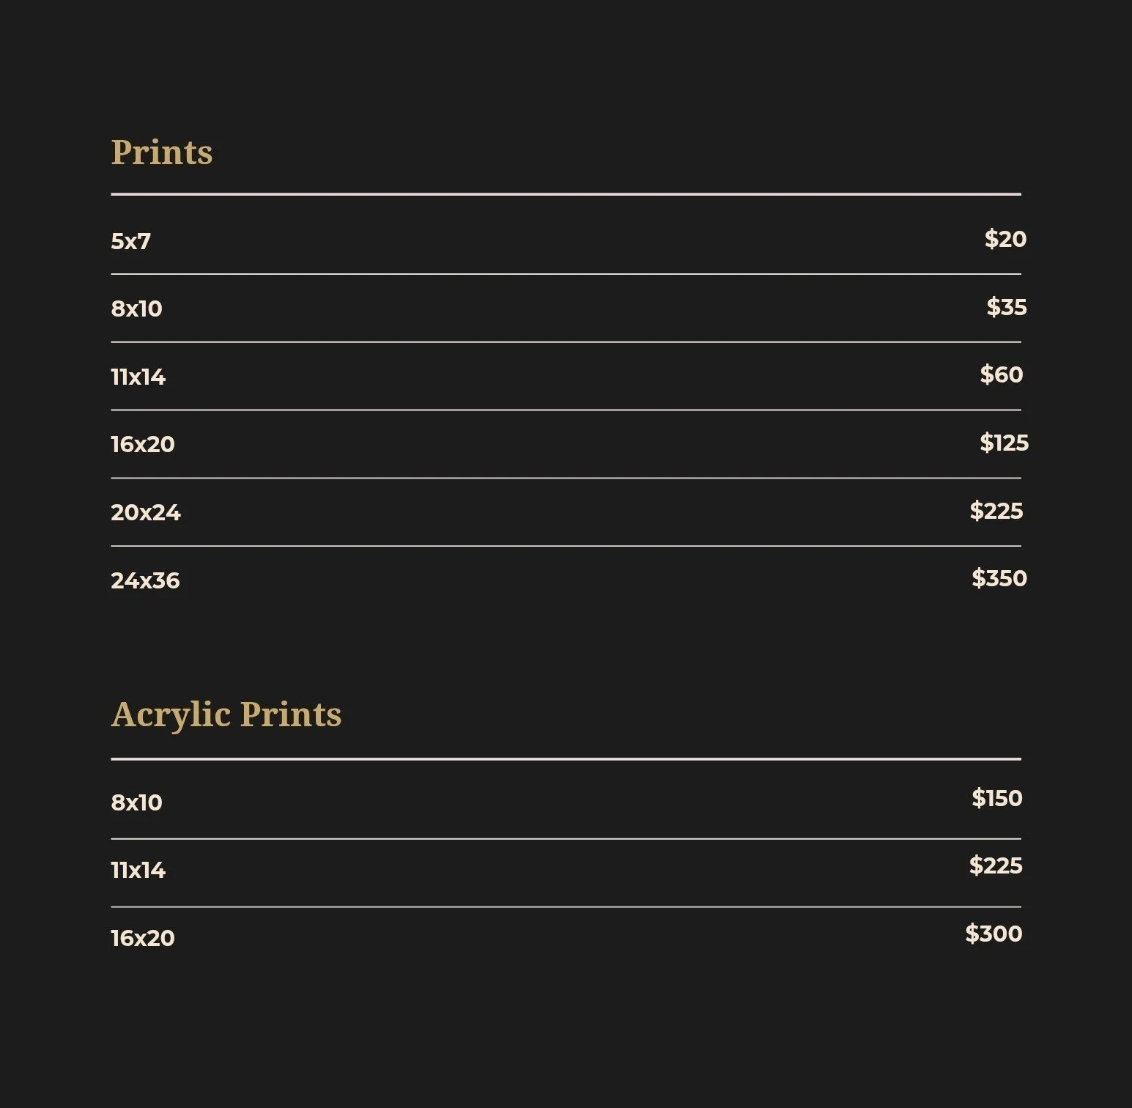Click the $60 price
This screenshot has width=1132, height=1108.
coord(1002,374)
